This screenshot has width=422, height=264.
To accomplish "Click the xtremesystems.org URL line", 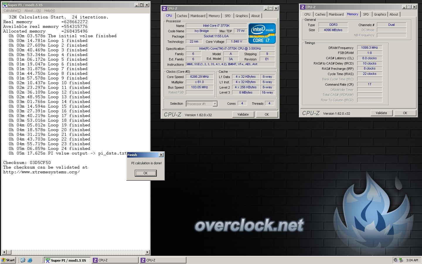I will (x=41, y=172).
